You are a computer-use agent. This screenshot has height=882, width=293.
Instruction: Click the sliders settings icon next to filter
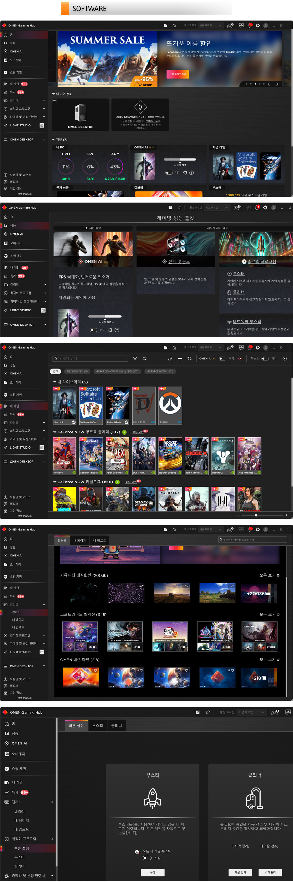click(x=144, y=358)
